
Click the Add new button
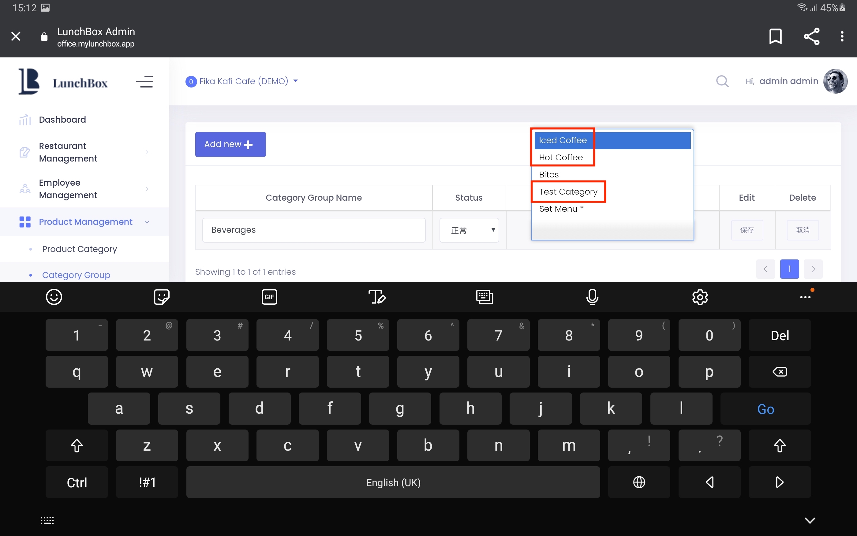tap(230, 144)
